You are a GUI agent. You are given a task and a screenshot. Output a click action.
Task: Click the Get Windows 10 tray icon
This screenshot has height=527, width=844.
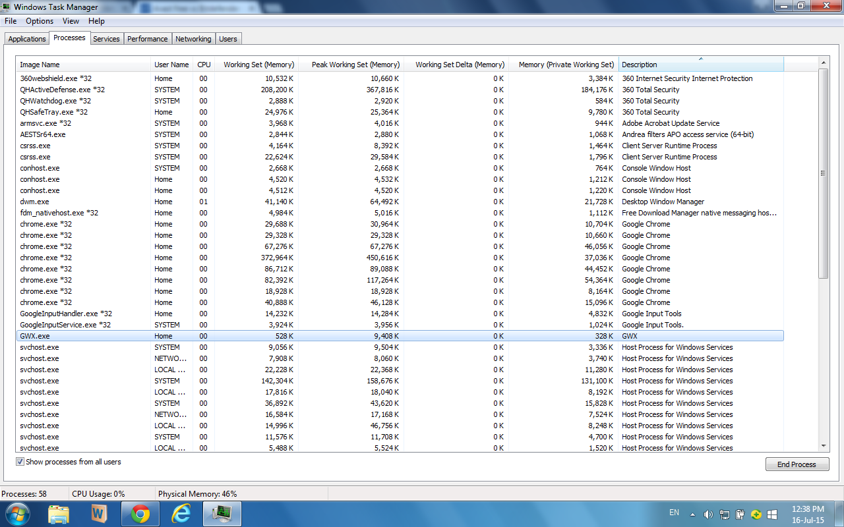pos(772,514)
